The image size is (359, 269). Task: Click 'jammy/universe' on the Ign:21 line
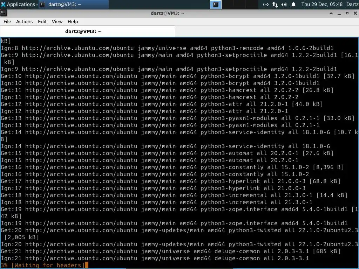165,258
